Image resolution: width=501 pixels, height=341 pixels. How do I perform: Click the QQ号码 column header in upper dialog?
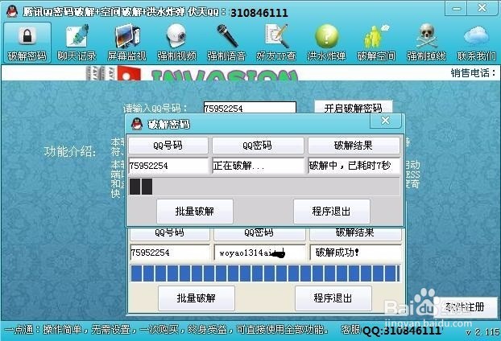coord(168,146)
